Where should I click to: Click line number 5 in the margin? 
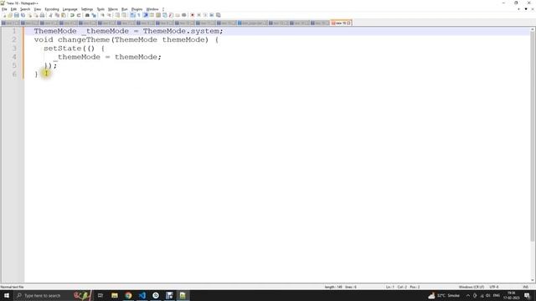(x=14, y=65)
